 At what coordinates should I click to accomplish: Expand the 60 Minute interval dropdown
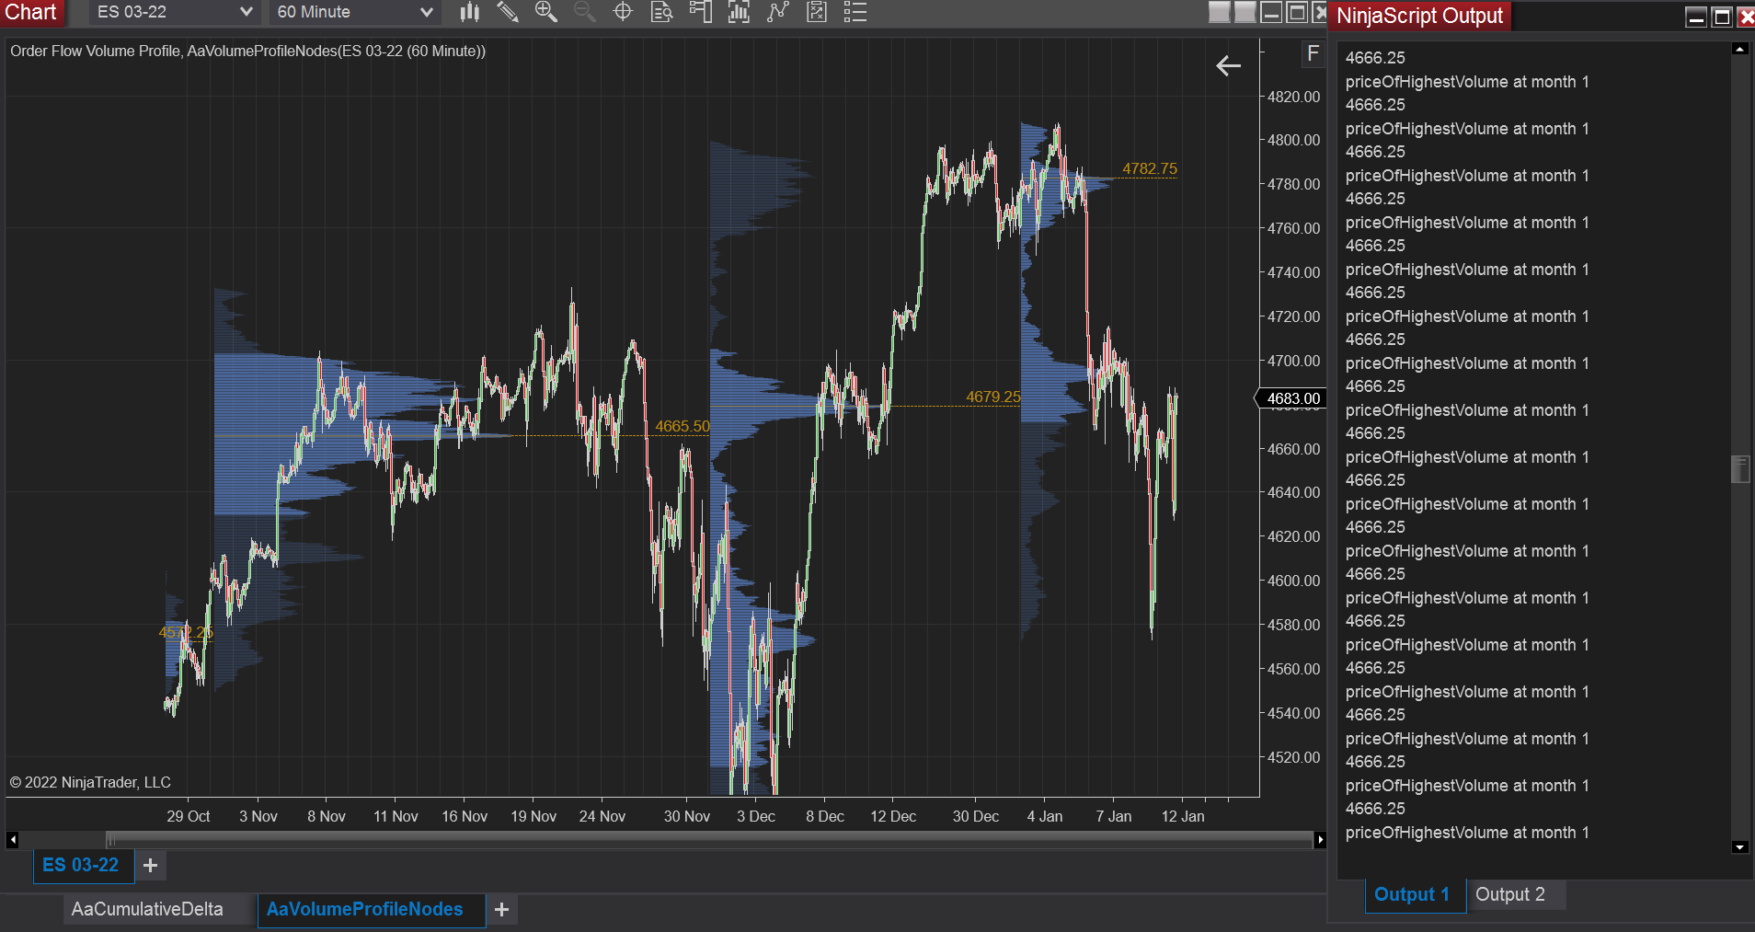(354, 12)
